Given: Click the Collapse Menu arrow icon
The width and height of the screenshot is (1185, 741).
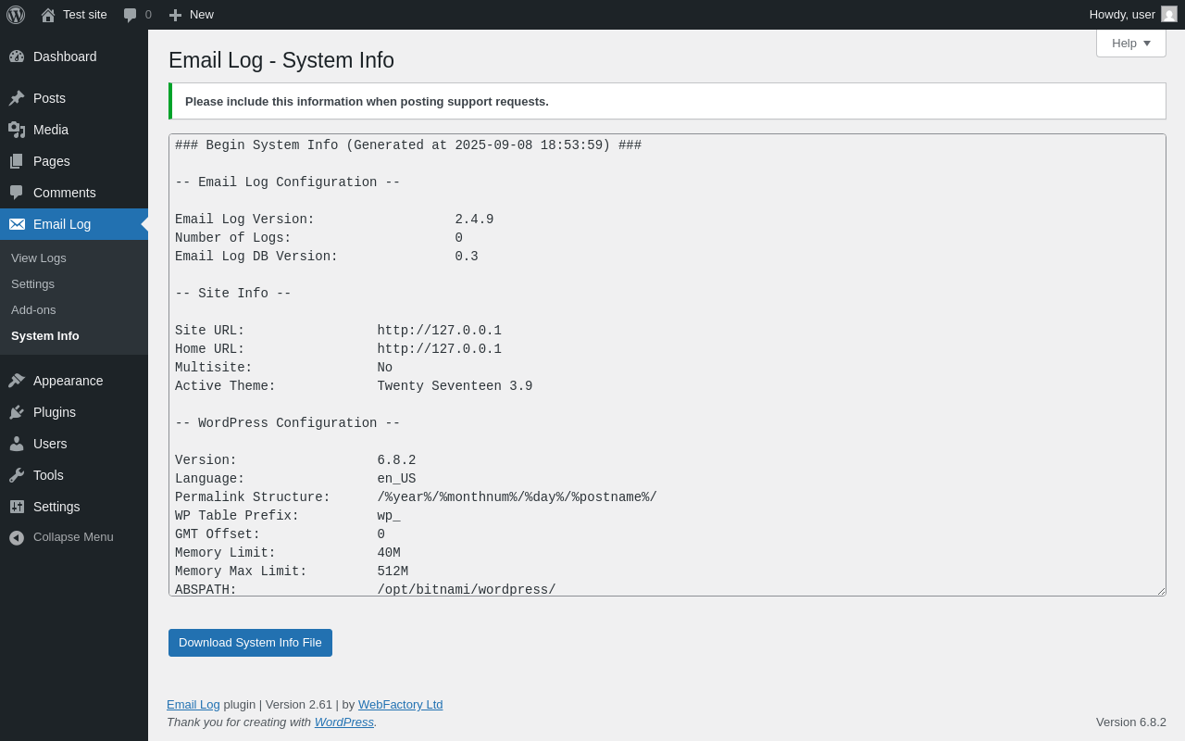Looking at the screenshot, I should coord(17,537).
